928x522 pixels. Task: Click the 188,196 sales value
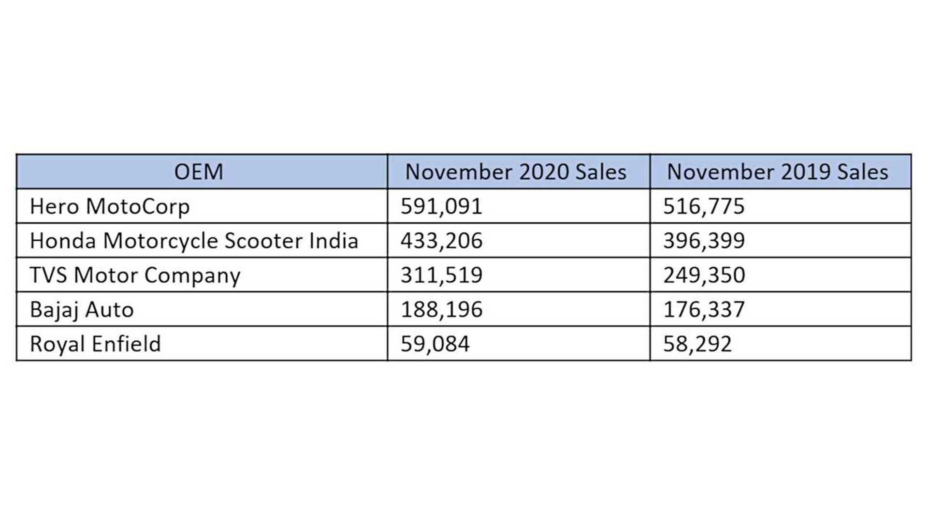441,309
